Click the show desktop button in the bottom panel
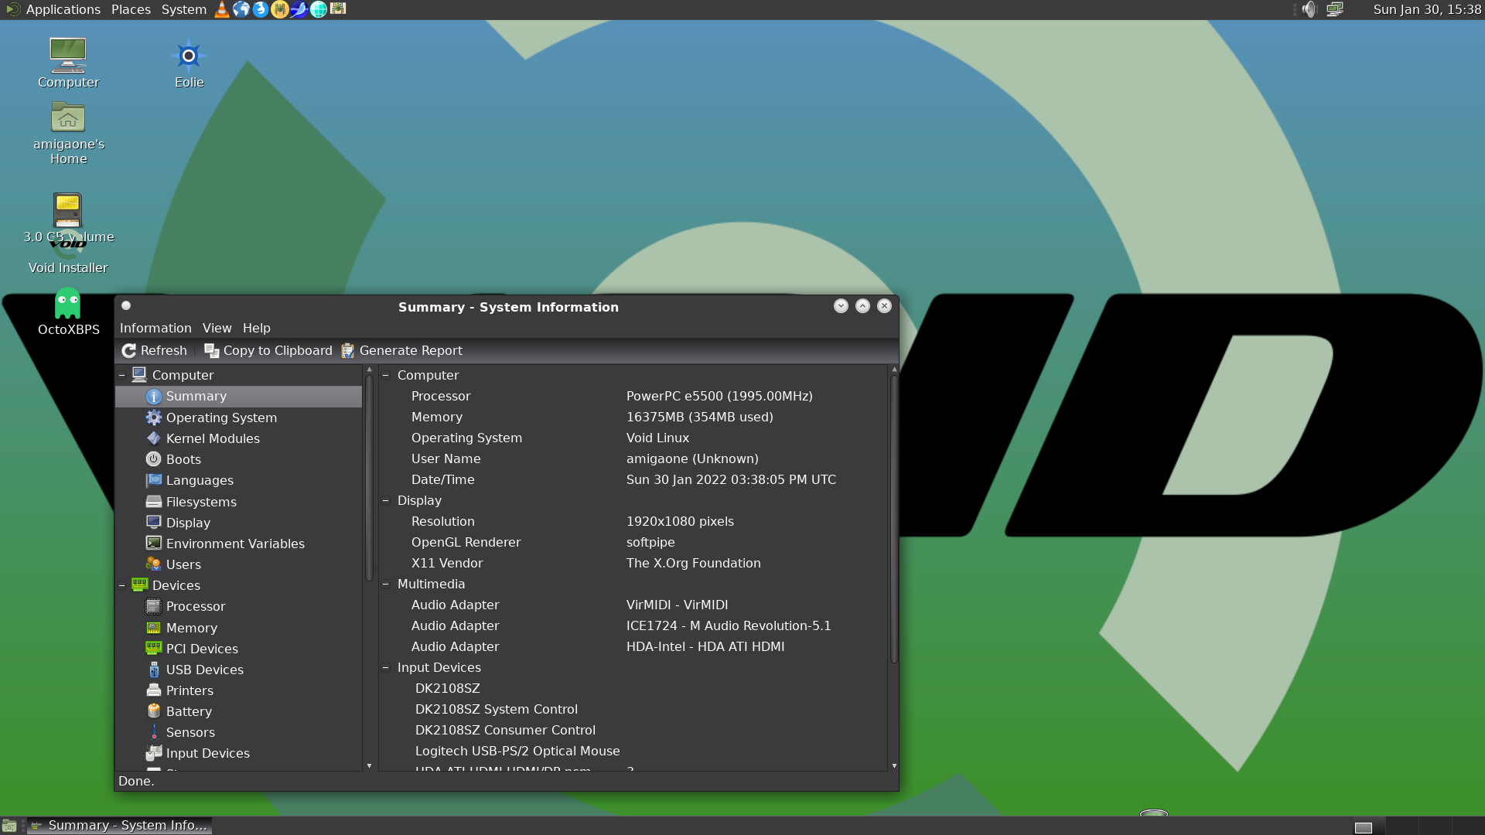1485x835 pixels. [x=9, y=826]
